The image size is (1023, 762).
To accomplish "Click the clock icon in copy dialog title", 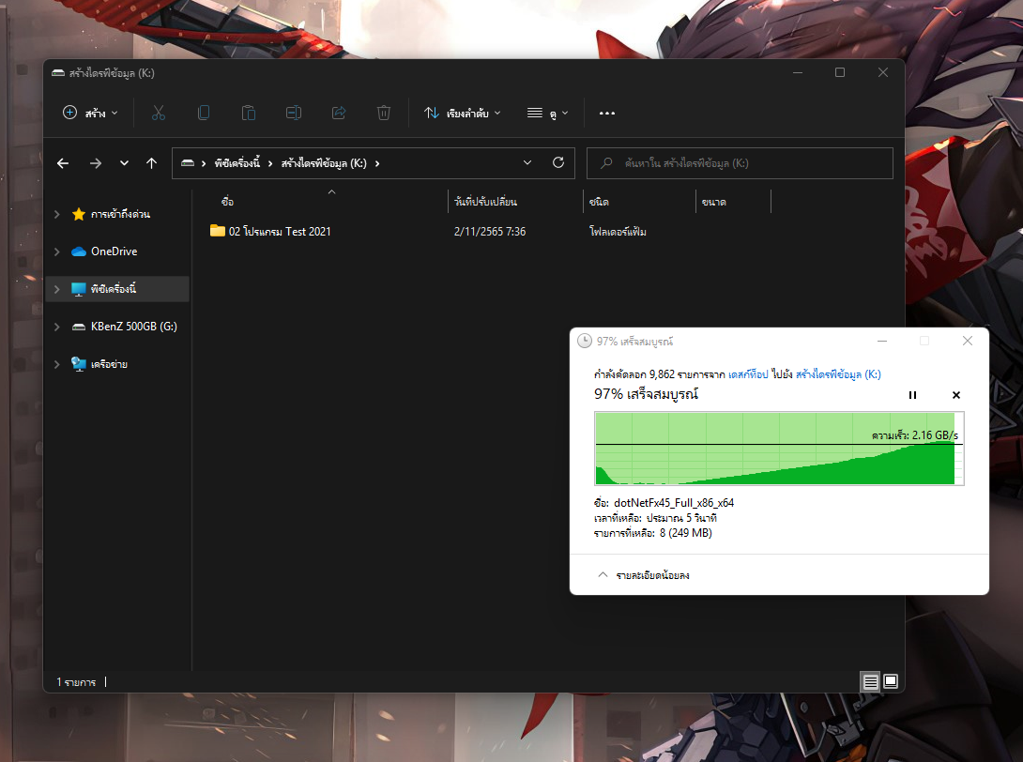I will (x=585, y=342).
